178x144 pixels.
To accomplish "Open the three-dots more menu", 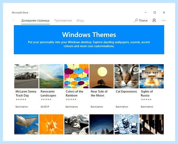I will click(x=164, y=21).
